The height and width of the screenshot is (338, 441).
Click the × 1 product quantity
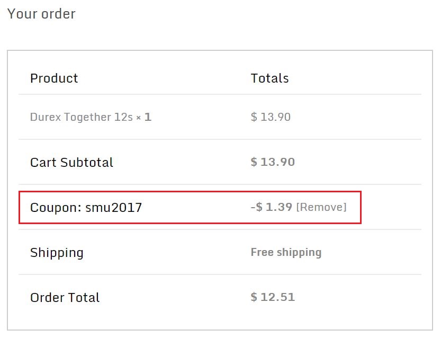(x=144, y=117)
